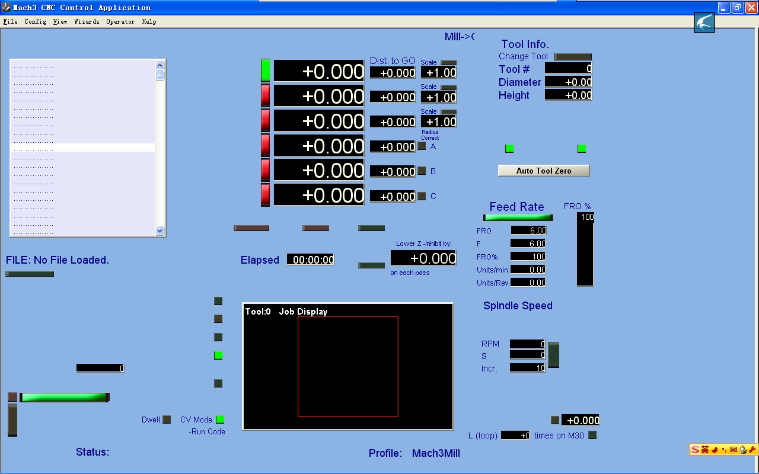Click the Feed Rate green bar
Viewport: 759px width, 474px height.
point(518,217)
